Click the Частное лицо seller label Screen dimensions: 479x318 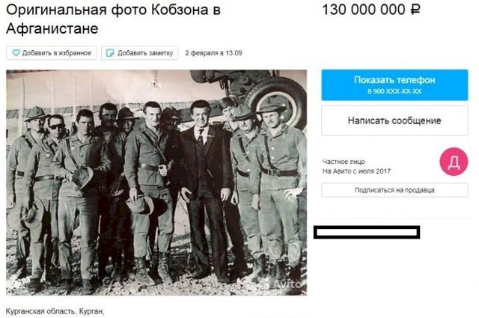pos(344,162)
